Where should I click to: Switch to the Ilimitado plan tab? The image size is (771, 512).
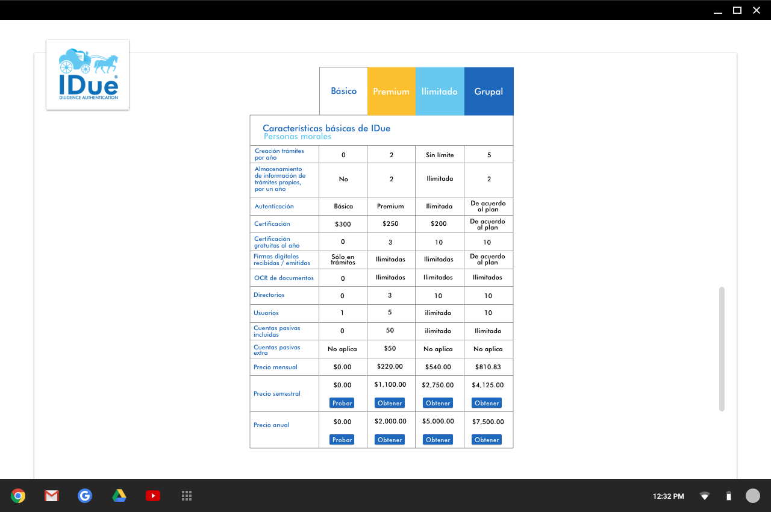[x=439, y=92]
